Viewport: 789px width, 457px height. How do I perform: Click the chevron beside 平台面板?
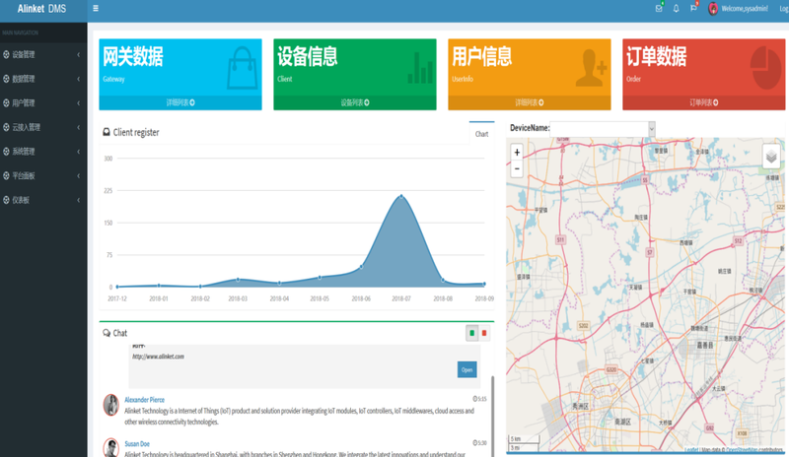79,175
